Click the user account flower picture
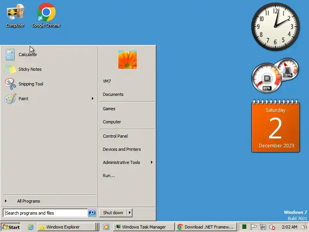This screenshot has width=309, height=232. tap(127, 60)
